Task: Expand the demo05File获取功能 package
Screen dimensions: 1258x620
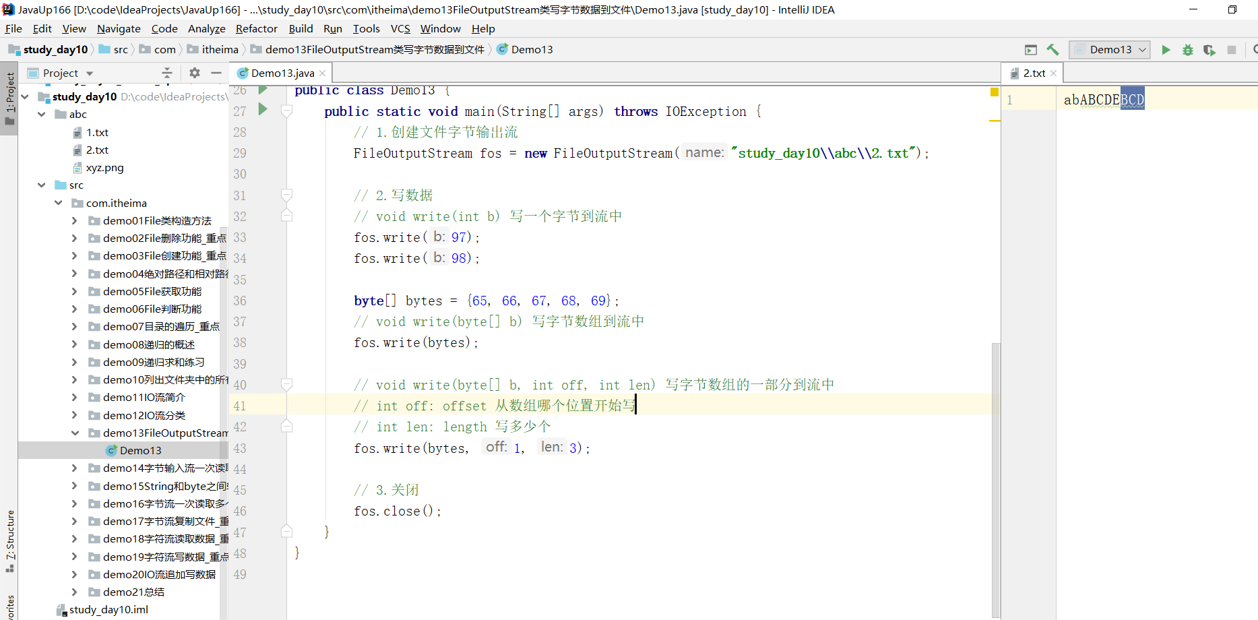Action: tap(75, 291)
